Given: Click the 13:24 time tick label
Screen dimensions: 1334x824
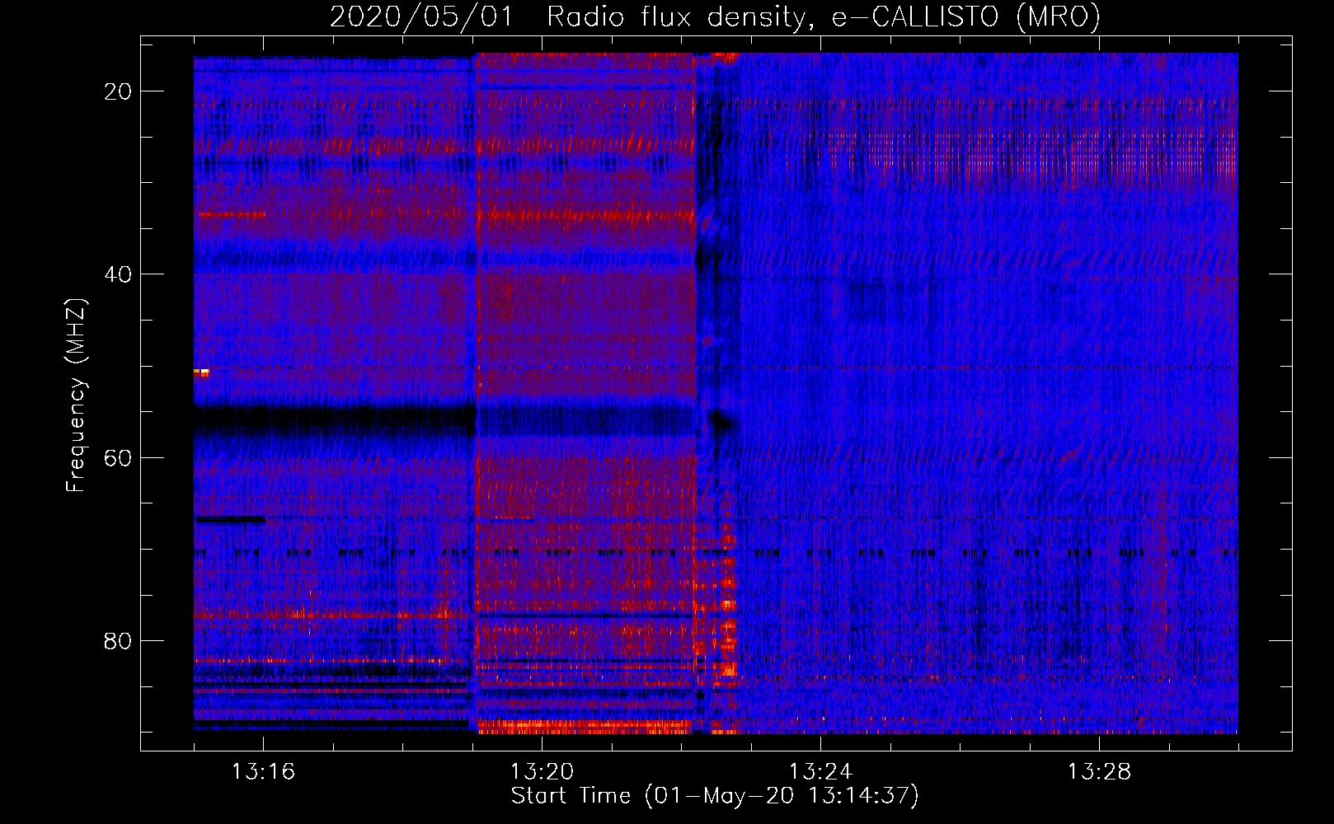Looking at the screenshot, I should point(820,772).
